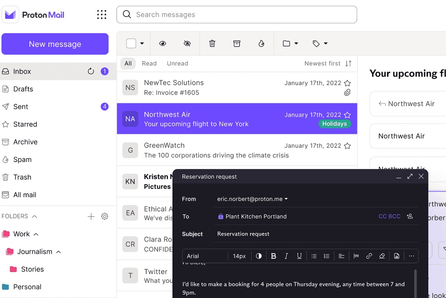446x298 pixels.
Task: Open the NewTec Solutions invoice email
Action: (x=237, y=87)
